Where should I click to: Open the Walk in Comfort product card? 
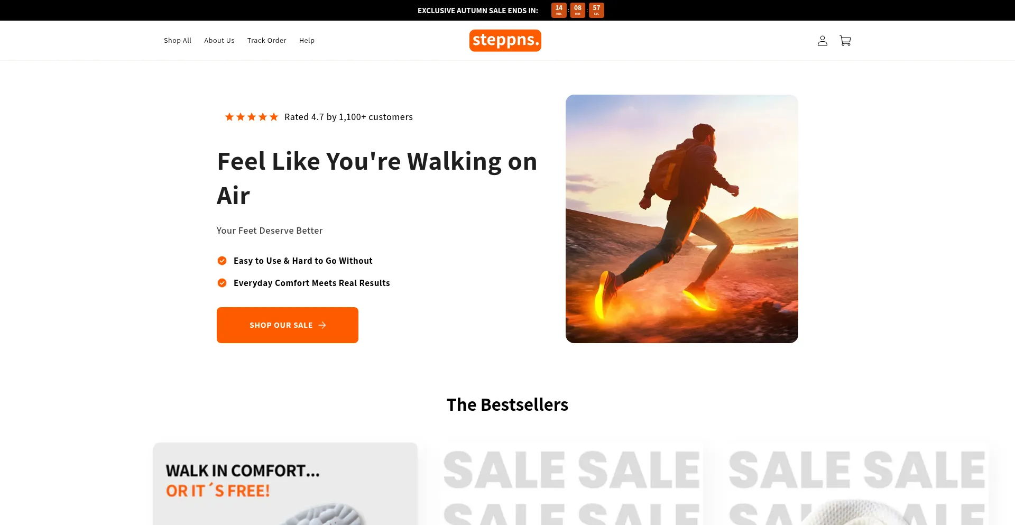pyautogui.click(x=285, y=484)
